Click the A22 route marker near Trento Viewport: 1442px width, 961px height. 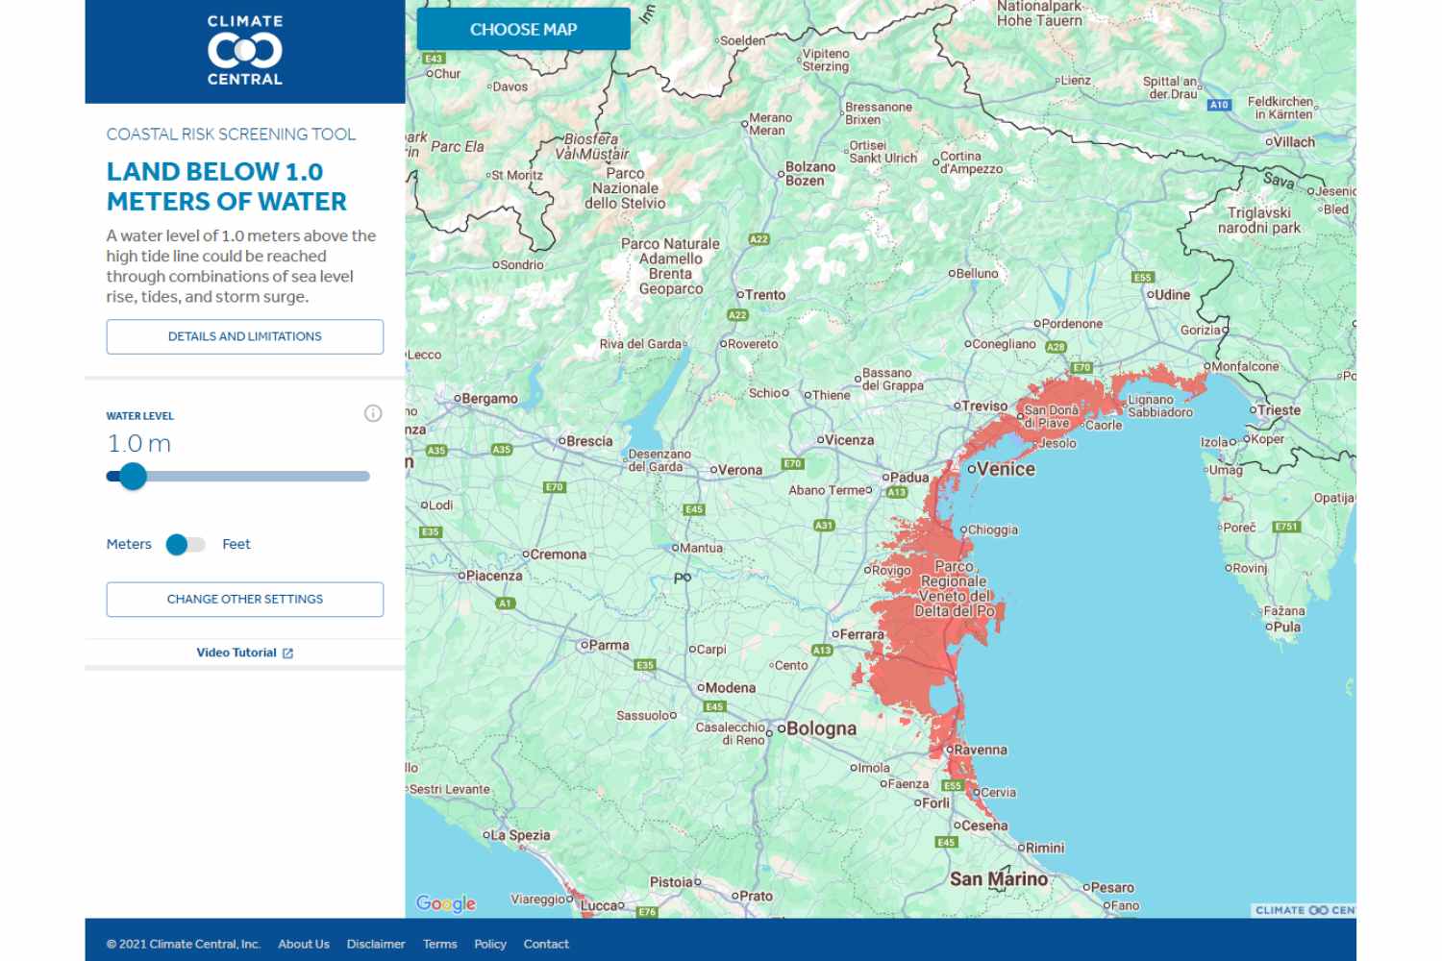(x=737, y=315)
